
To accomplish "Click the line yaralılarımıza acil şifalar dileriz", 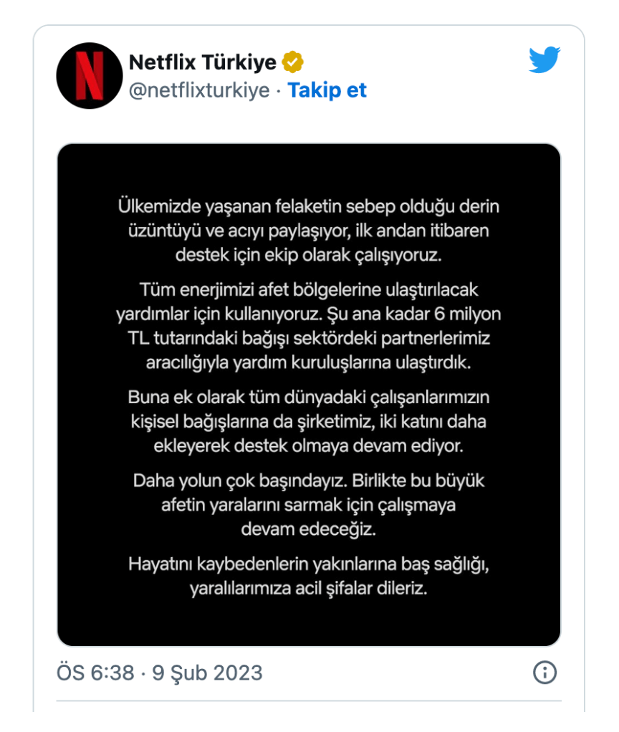I will (309, 588).
